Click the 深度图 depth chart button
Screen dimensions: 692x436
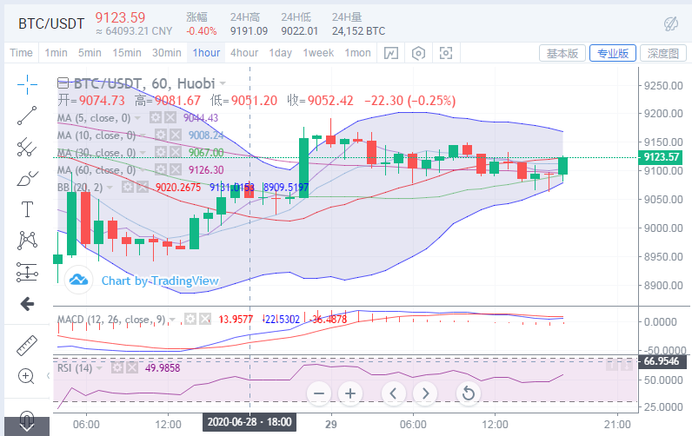(x=663, y=53)
